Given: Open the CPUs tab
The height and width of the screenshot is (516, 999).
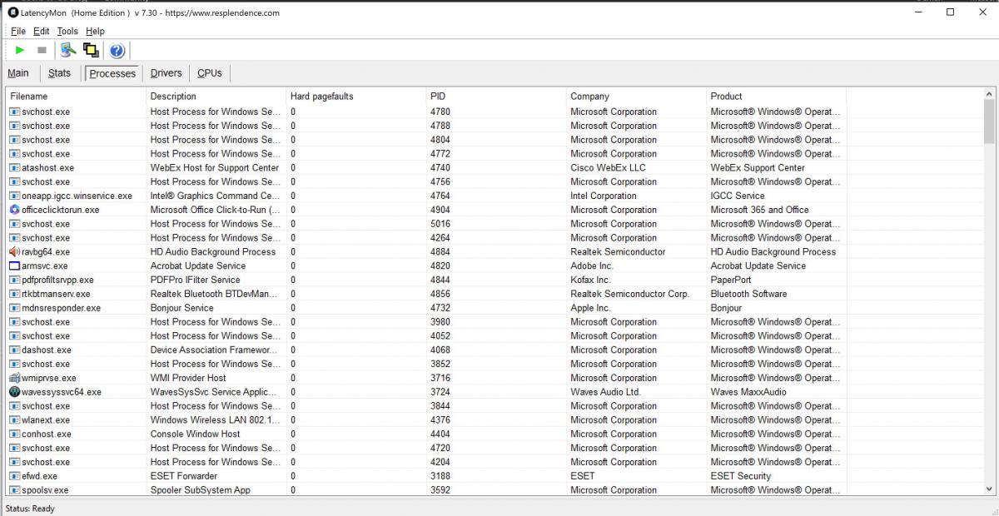Looking at the screenshot, I should (210, 73).
